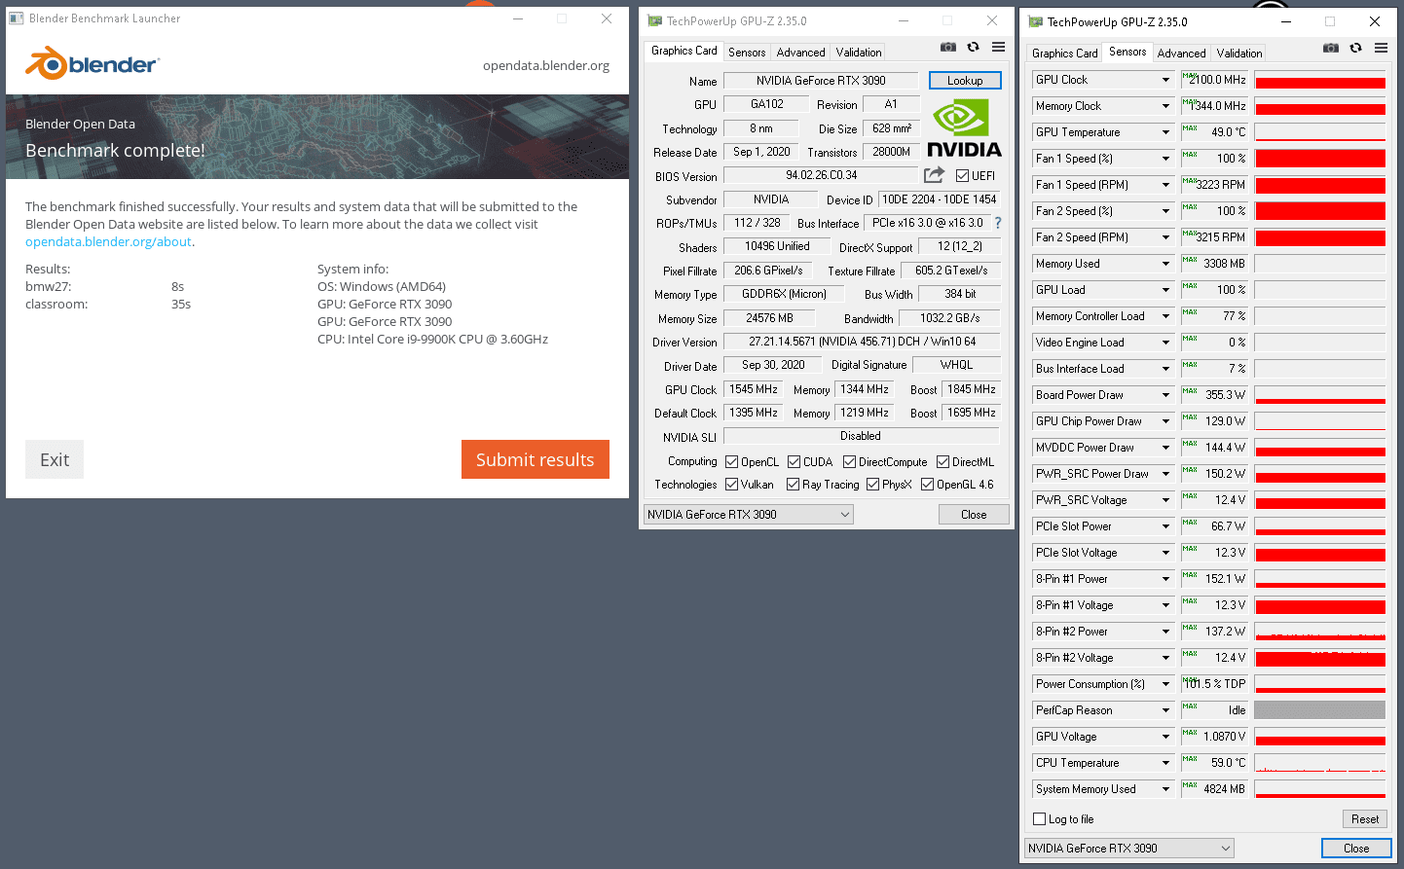This screenshot has height=869, width=1404.
Task: Click the refresh icon in GPU-Z Sensors window
Action: coord(1355,48)
